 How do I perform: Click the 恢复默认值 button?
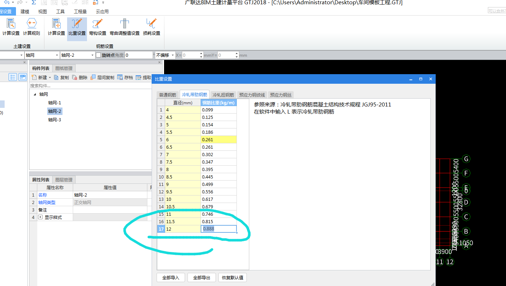coord(233,277)
